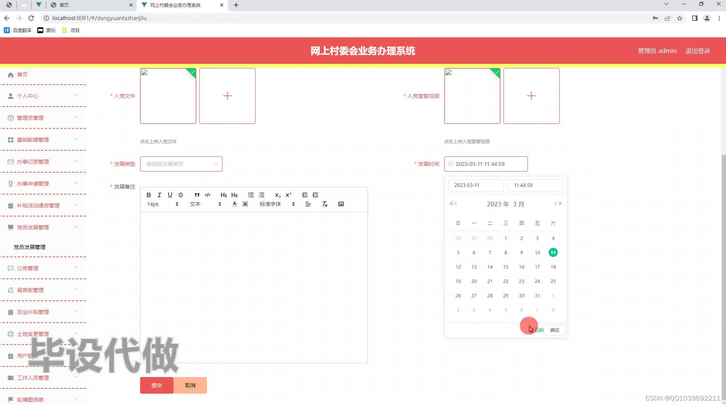Apply subscript formatting
This screenshot has height=405, width=726.
point(278,195)
